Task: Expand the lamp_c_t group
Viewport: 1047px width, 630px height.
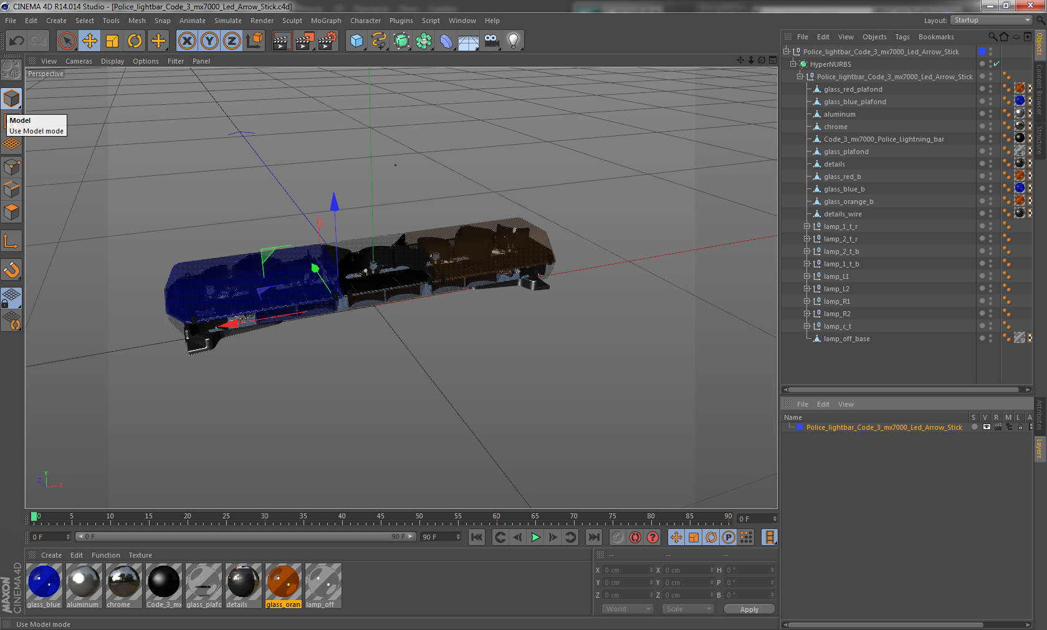Action: (806, 326)
